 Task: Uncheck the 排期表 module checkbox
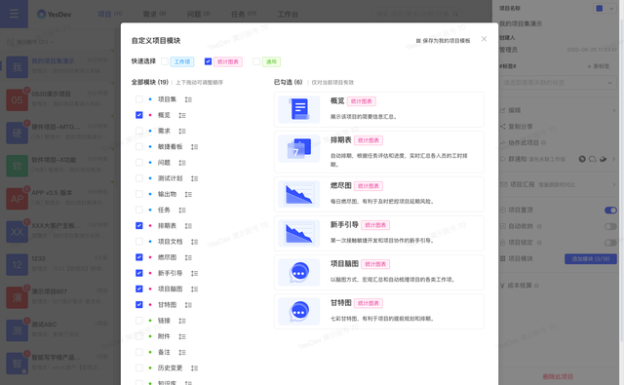click(138, 225)
